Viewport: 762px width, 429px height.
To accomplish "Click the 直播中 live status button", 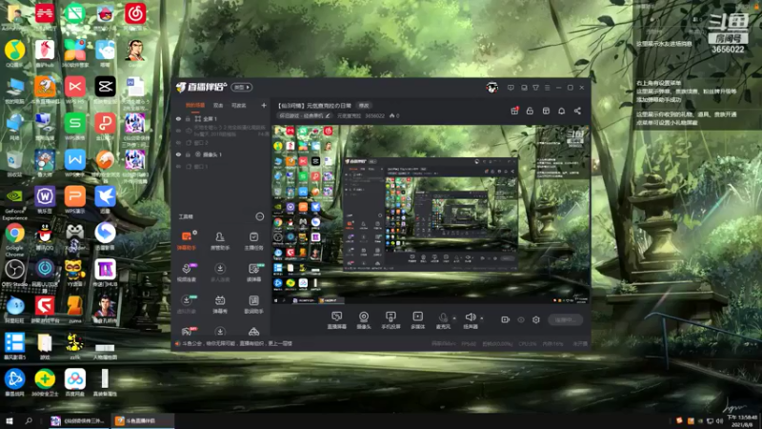I will [x=566, y=319].
